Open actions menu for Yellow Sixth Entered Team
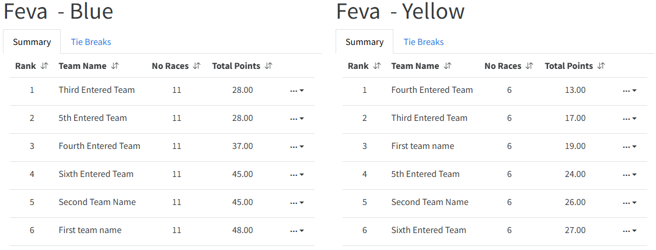Viewport: 656px width, 250px height. pyautogui.click(x=630, y=231)
